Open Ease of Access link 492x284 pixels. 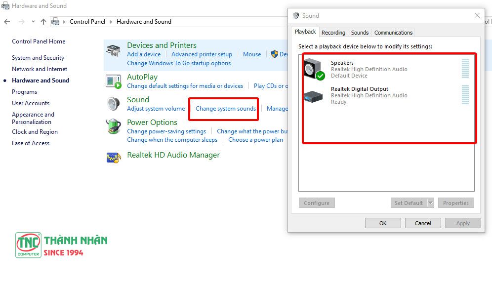(x=31, y=143)
